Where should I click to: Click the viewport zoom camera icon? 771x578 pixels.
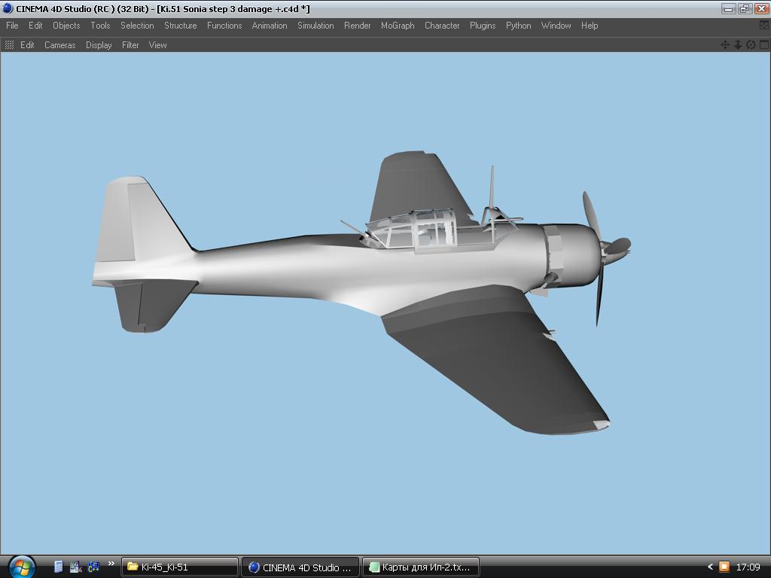(738, 45)
